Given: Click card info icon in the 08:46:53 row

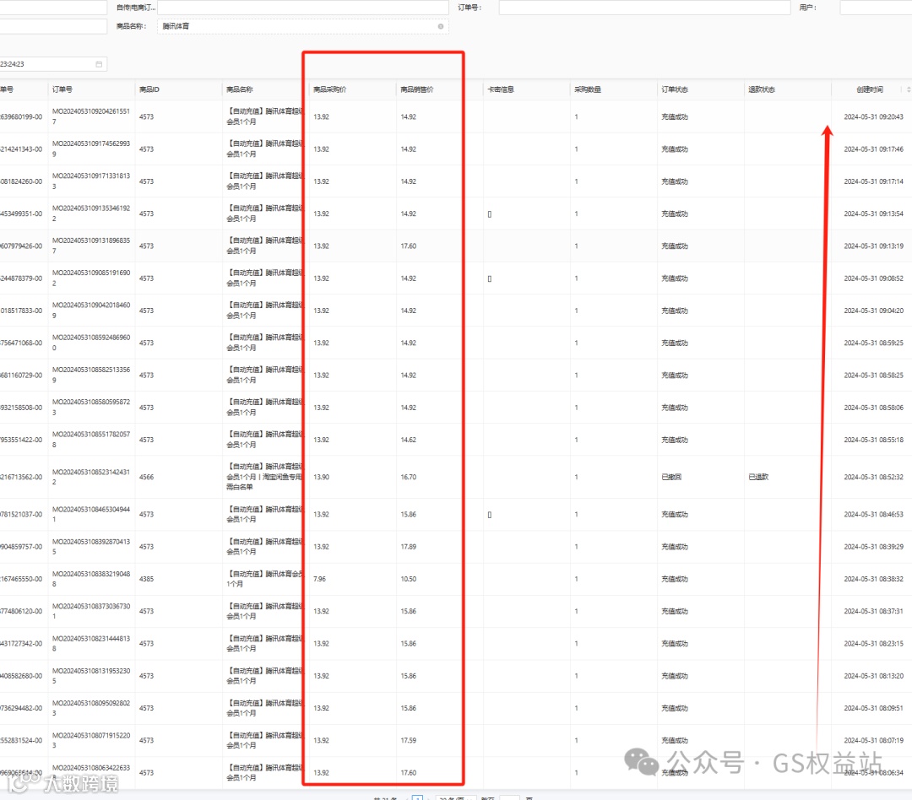Looking at the screenshot, I should (x=490, y=515).
